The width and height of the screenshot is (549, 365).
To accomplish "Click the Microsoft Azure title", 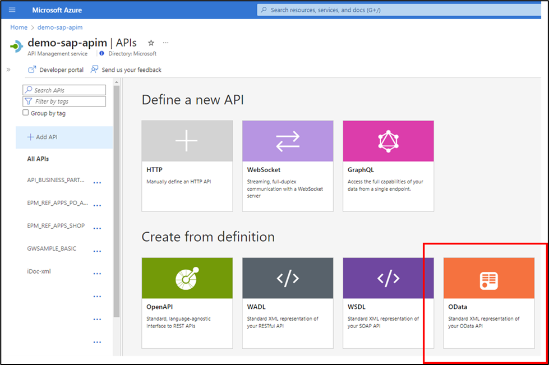I will (x=57, y=10).
